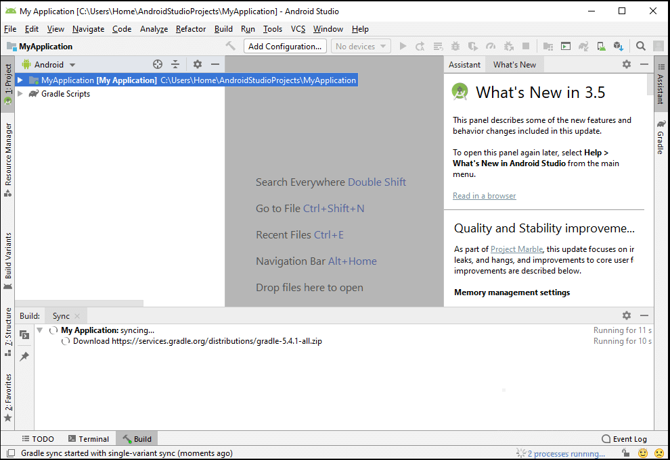
Task: Collapse the My Application syncing node
Action: pyautogui.click(x=40, y=330)
